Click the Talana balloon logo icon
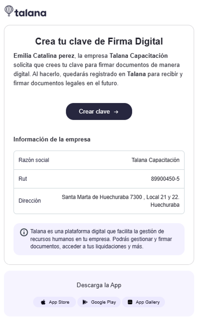 (9, 11)
